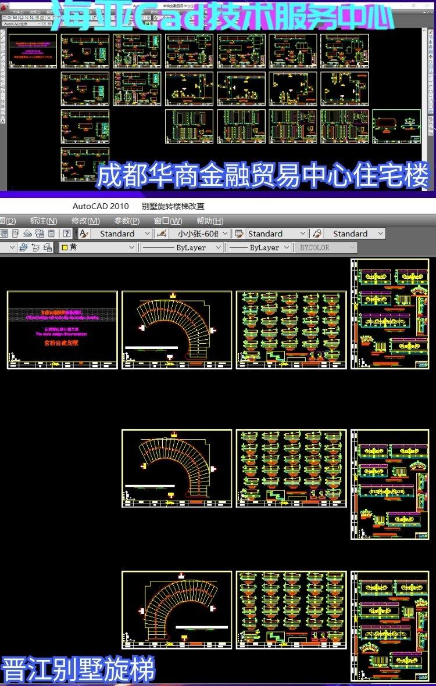Expand the multileader style Standard dropdown
This screenshot has width=436, height=686.
380,234
